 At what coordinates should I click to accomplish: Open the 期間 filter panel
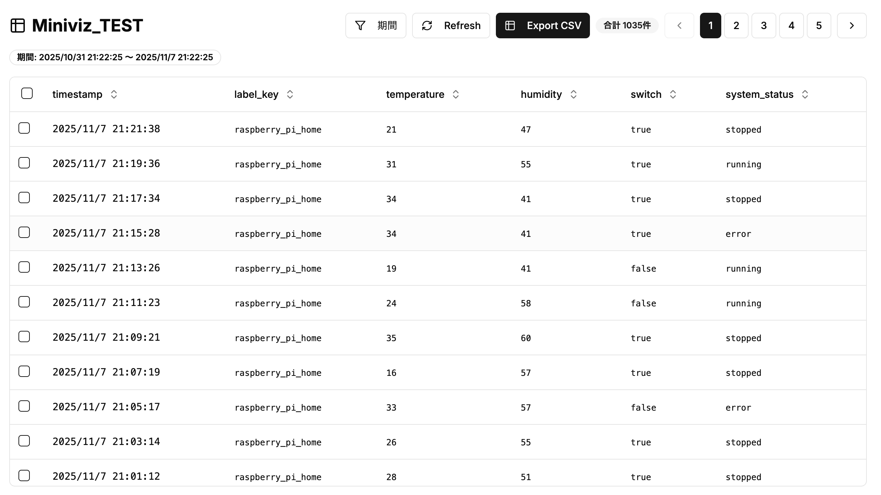376,25
